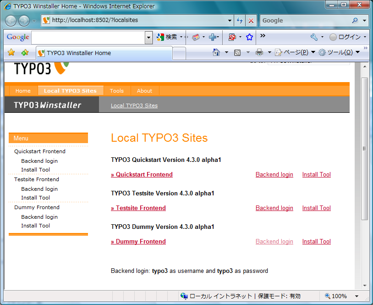Open Google toolbar wrench settings

[x=314, y=37]
